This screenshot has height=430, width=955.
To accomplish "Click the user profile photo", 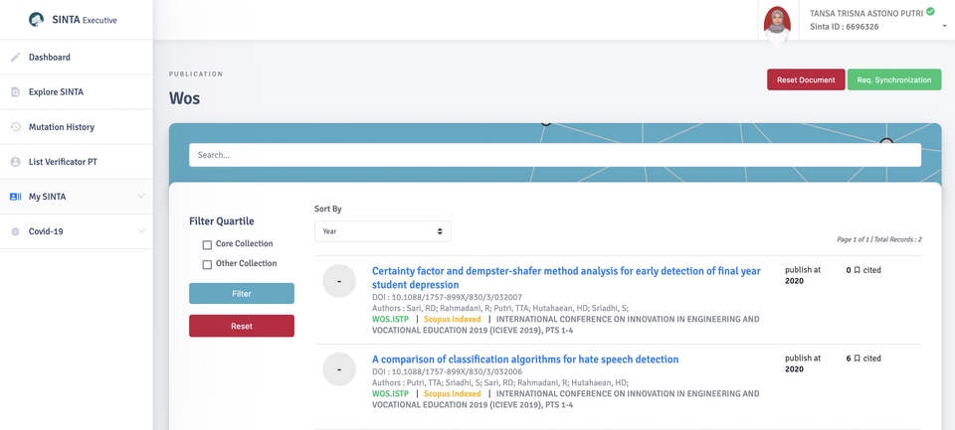I will point(777,25).
